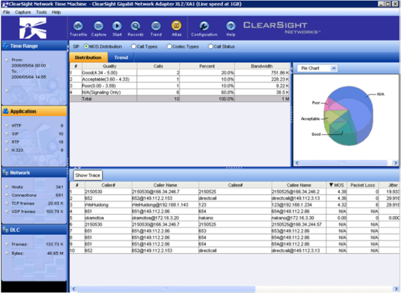Click the DLC panel icon
The height and width of the screenshot is (293, 401).
pyautogui.click(x=5, y=230)
